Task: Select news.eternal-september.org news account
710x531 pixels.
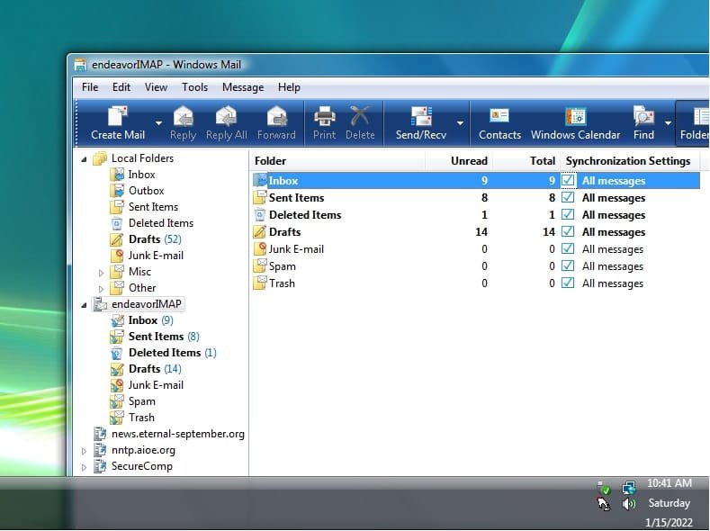Action: [169, 434]
